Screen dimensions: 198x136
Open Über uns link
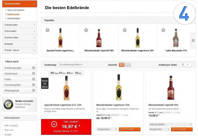(9, 130)
